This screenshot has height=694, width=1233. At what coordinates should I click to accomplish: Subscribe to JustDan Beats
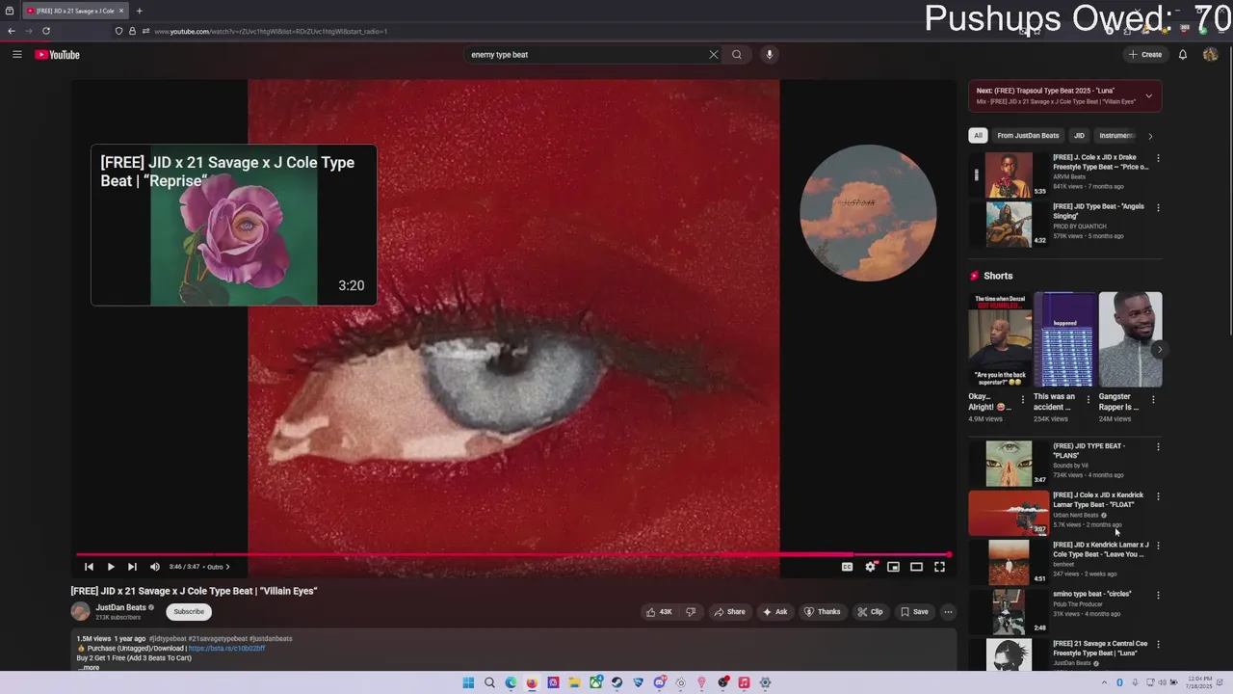click(189, 611)
